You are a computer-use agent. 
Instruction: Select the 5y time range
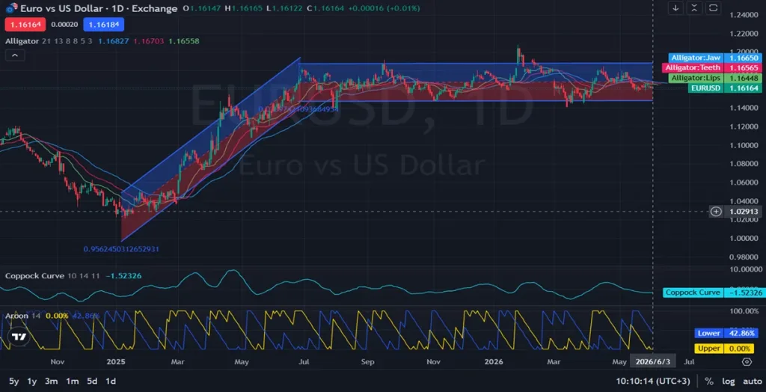click(x=14, y=382)
